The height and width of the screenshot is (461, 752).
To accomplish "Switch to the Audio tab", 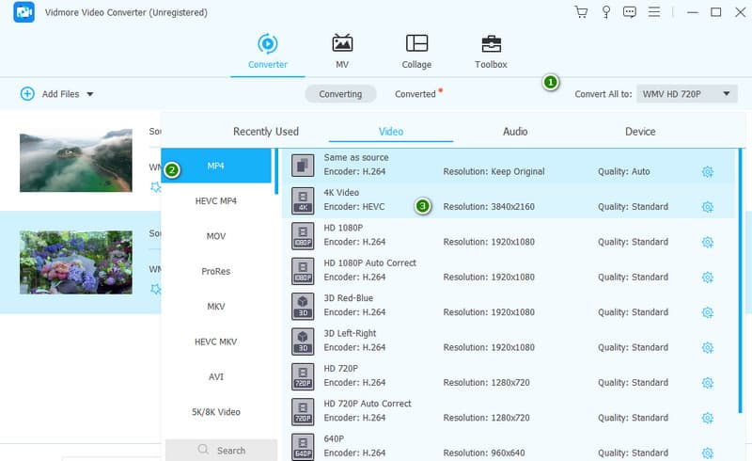I will click(x=515, y=132).
